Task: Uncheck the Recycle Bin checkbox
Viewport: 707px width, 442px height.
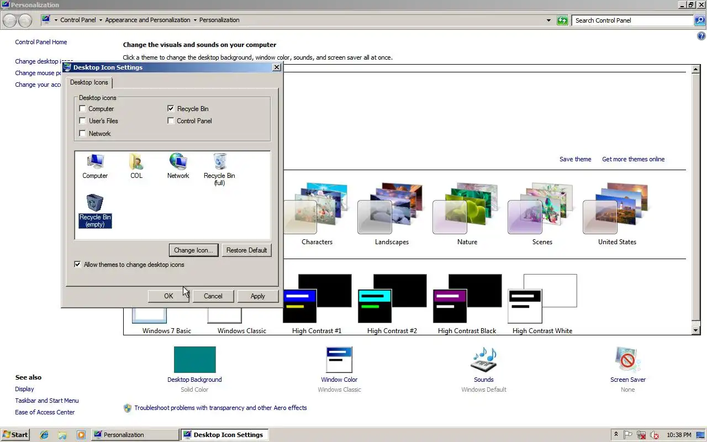Action: (171, 109)
